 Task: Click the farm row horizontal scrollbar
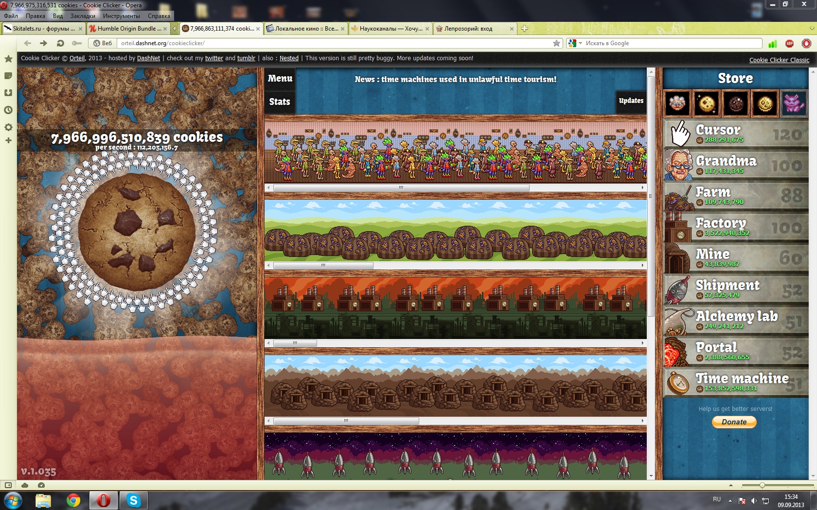point(323,265)
